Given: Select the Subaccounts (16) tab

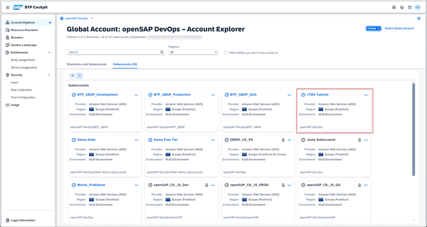Looking at the screenshot, I should tap(125, 64).
